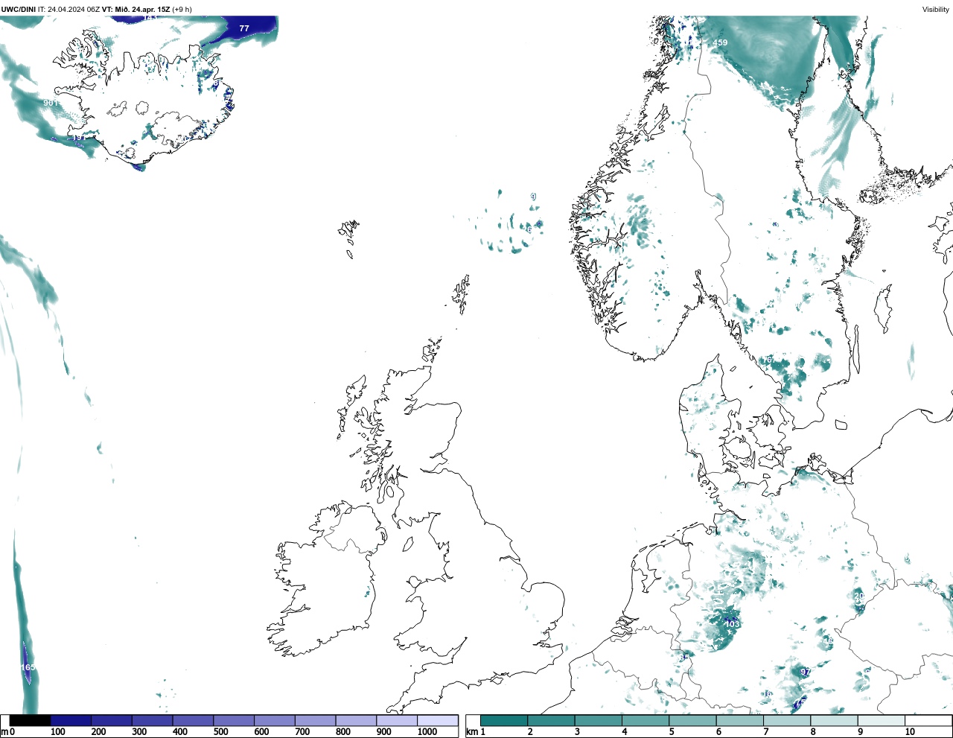The image size is (953, 738).
Task: Click the 200–300 m legend swatch
Action: click(x=112, y=721)
